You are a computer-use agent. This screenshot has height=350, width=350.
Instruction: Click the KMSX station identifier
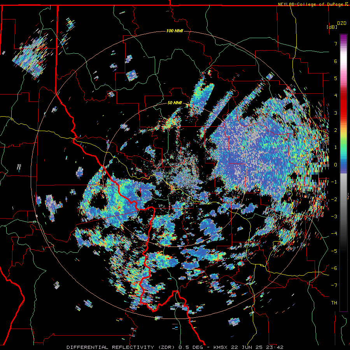click(x=221, y=347)
